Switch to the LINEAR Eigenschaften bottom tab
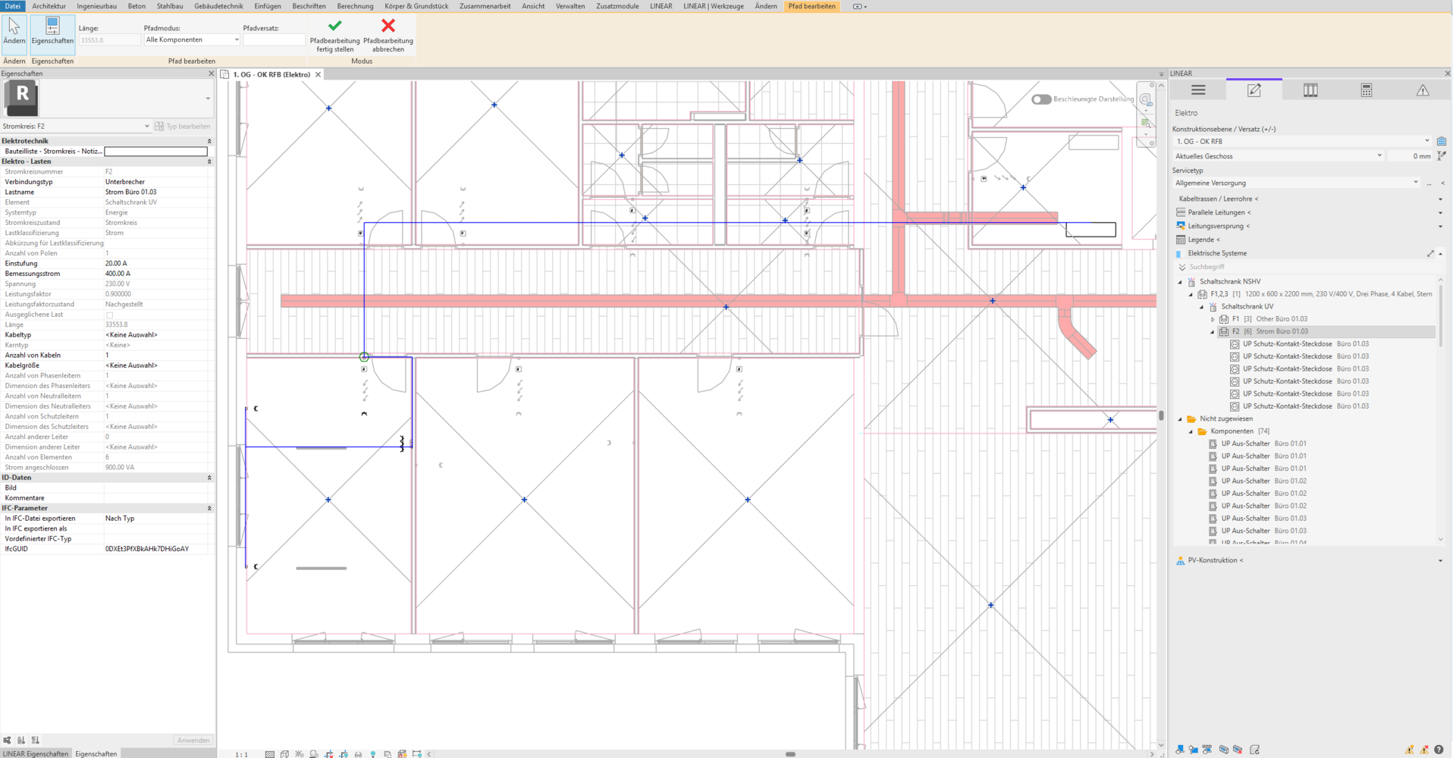 point(35,753)
